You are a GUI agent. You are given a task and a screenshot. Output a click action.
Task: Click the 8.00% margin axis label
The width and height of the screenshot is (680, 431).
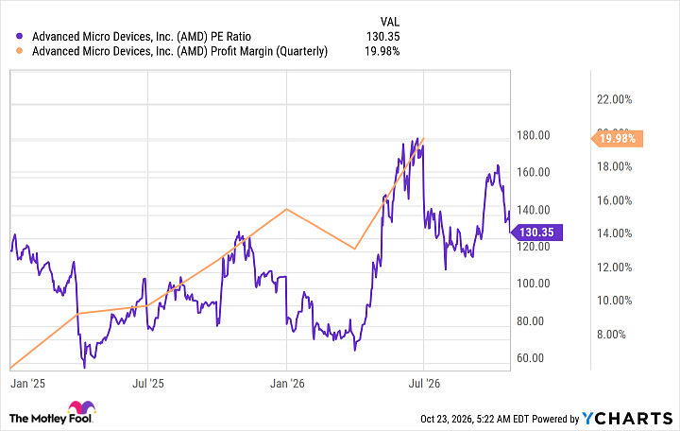click(x=611, y=335)
